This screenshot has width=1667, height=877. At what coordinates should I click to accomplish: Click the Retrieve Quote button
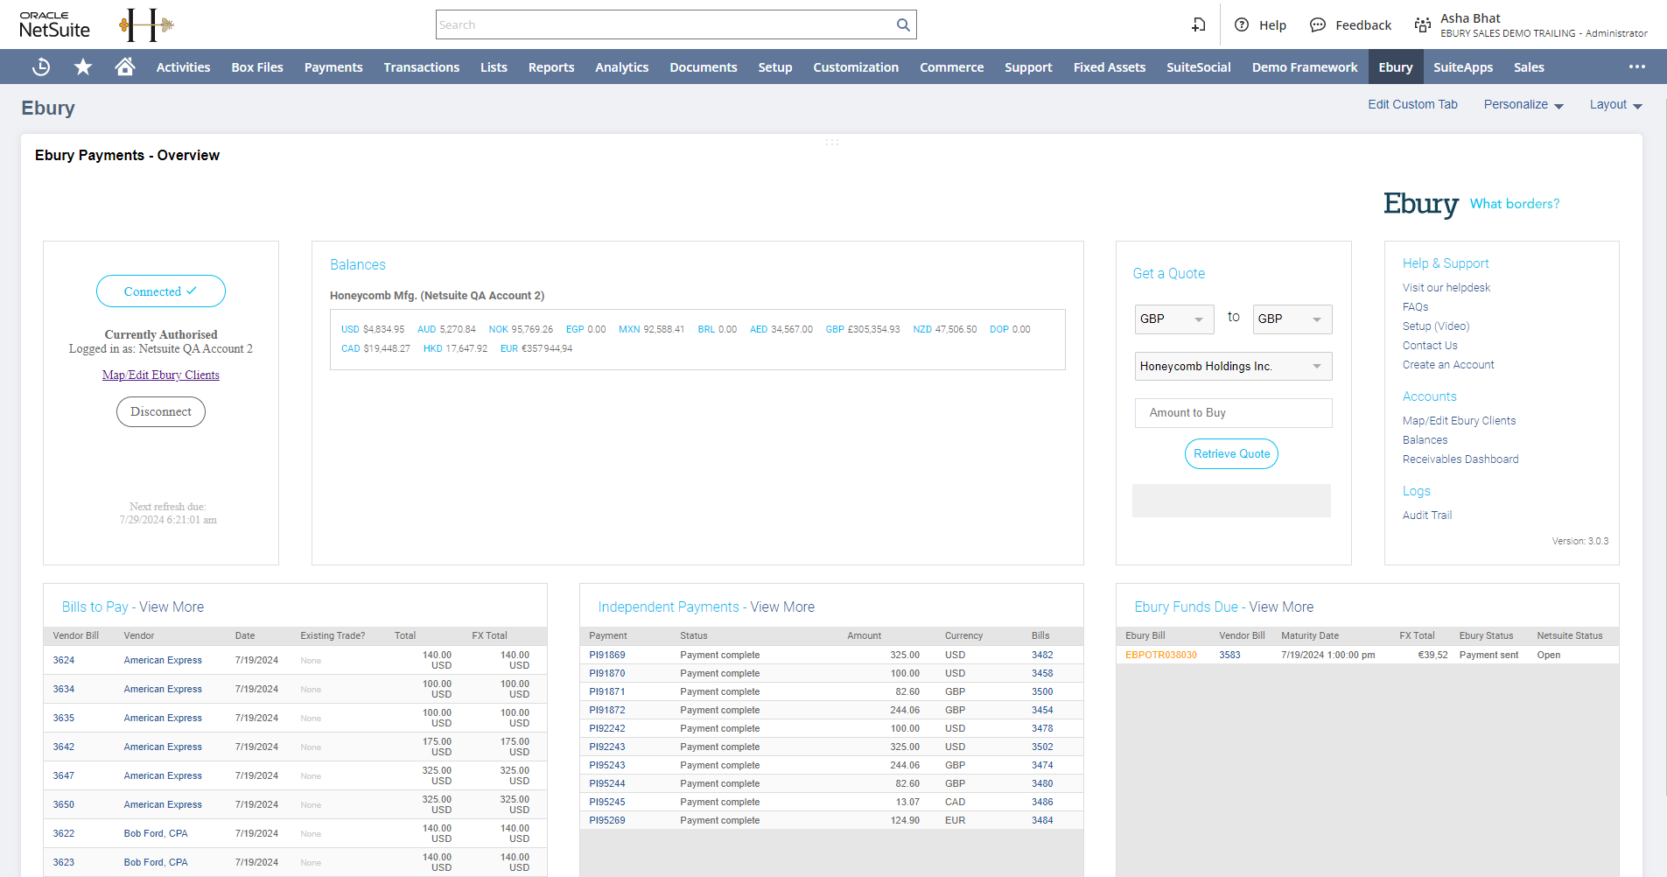[x=1231, y=454]
